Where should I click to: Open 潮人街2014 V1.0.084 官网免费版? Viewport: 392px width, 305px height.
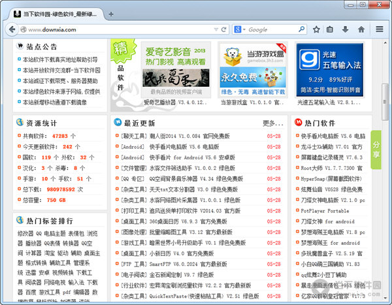[189, 136]
